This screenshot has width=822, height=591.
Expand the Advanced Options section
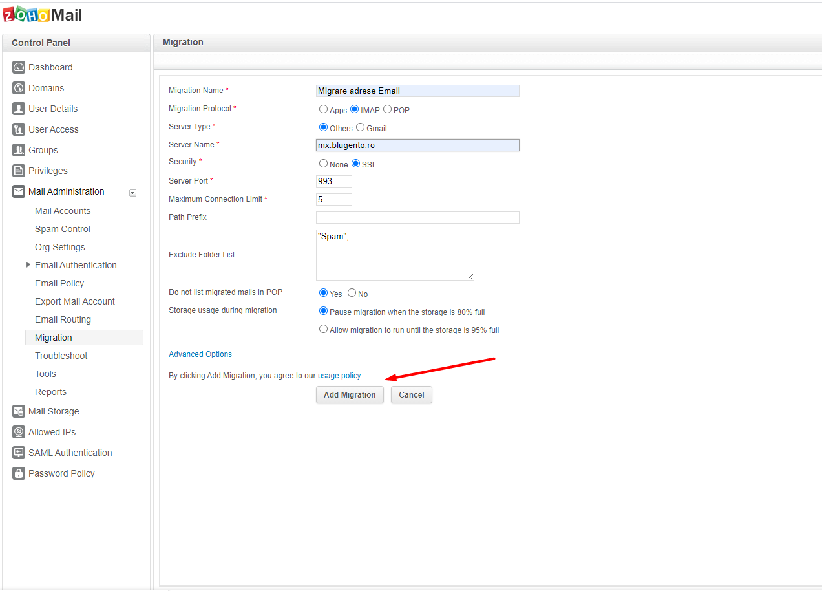(200, 354)
